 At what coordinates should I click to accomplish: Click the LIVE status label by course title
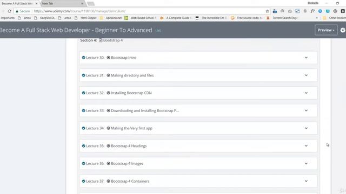158,31
